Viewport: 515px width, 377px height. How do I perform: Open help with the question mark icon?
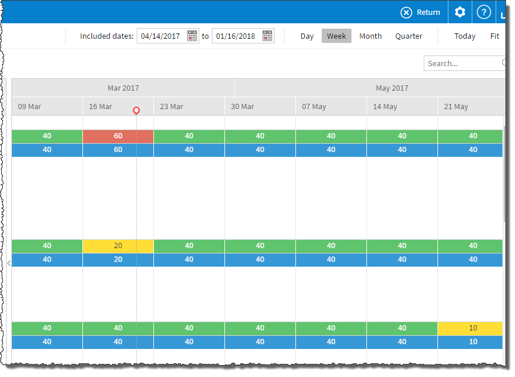(x=484, y=13)
